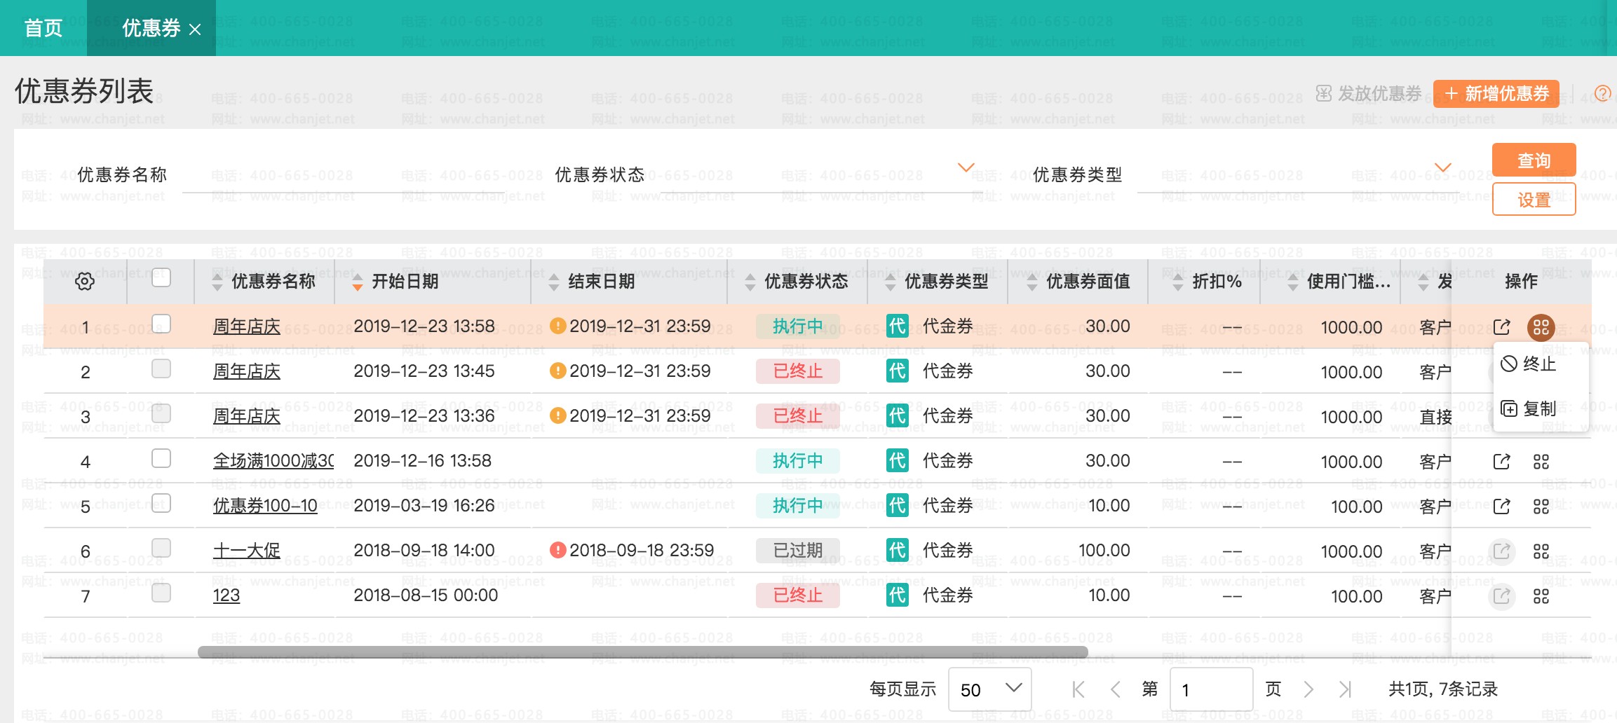Sort by 优惠券名称 column
Screen dimensions: 1617x723
pyautogui.click(x=217, y=282)
